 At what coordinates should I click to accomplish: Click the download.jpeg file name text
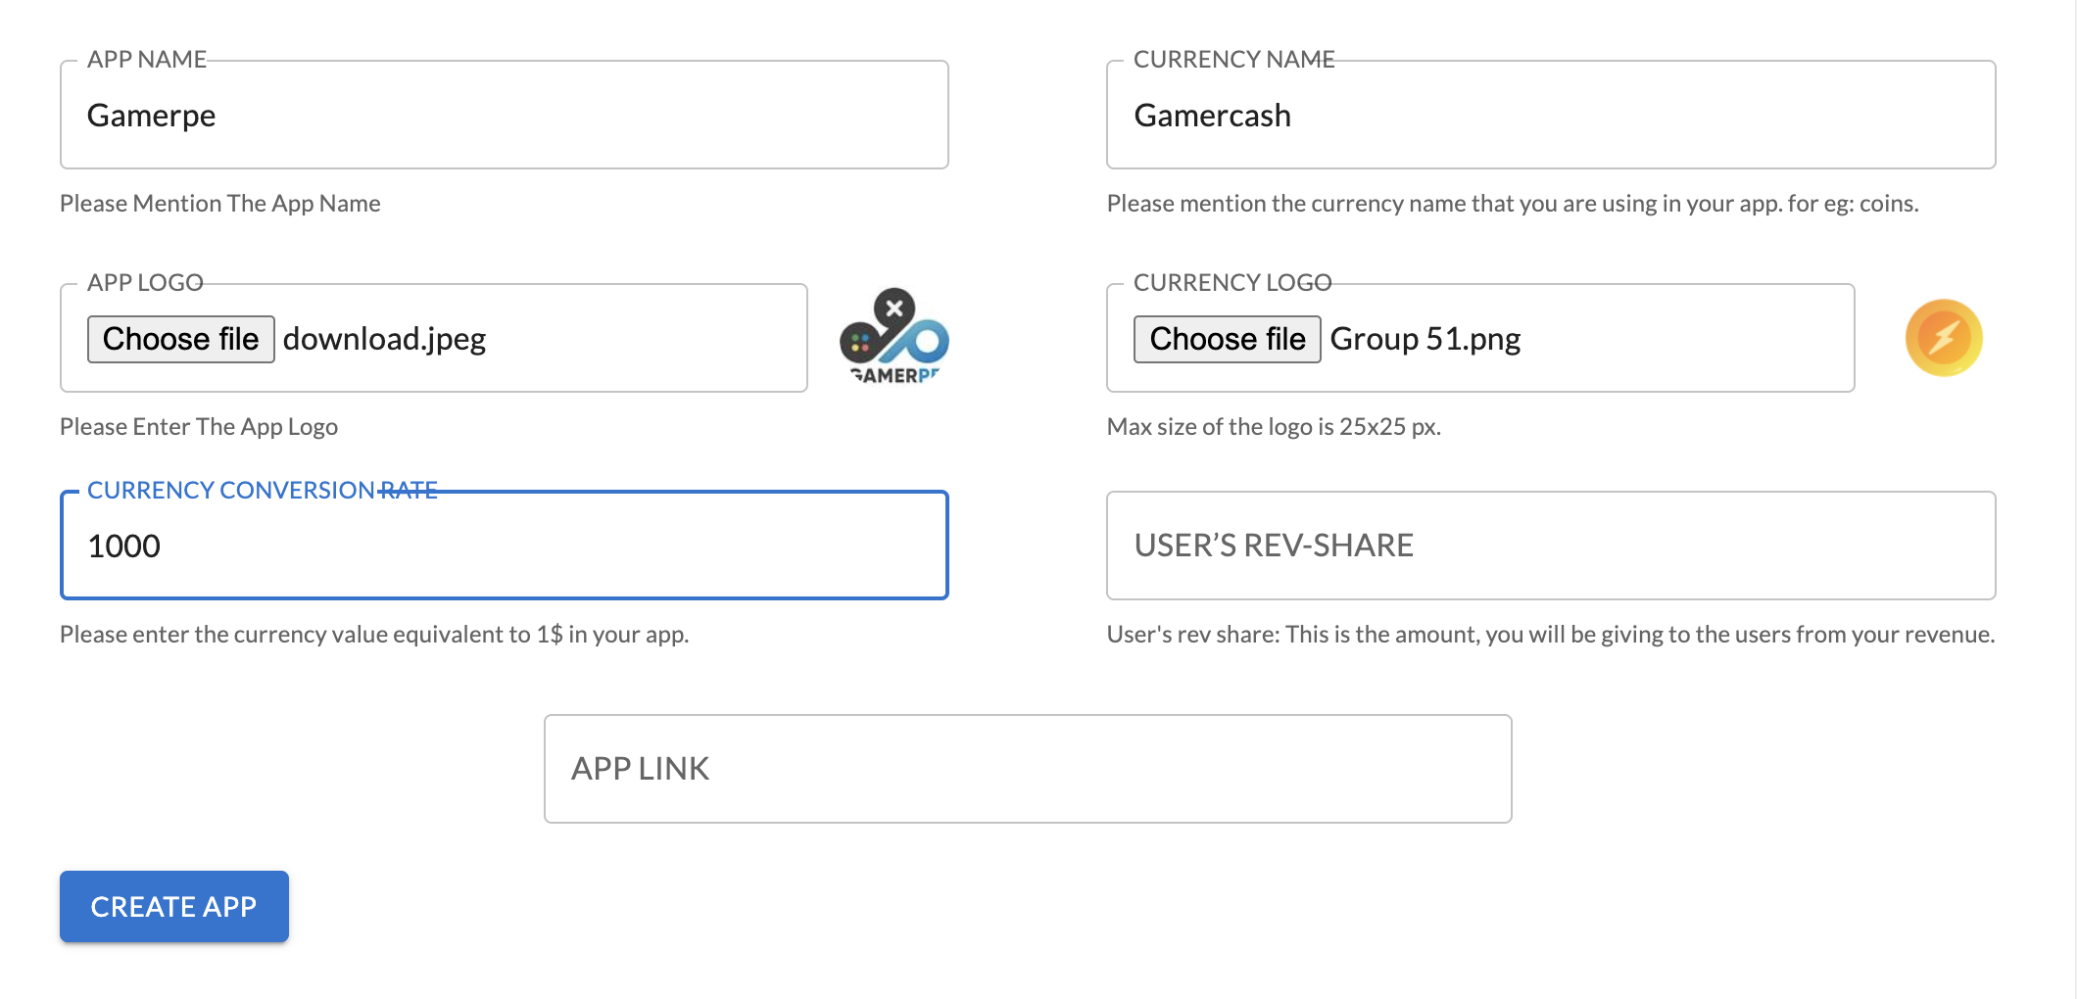385,339
